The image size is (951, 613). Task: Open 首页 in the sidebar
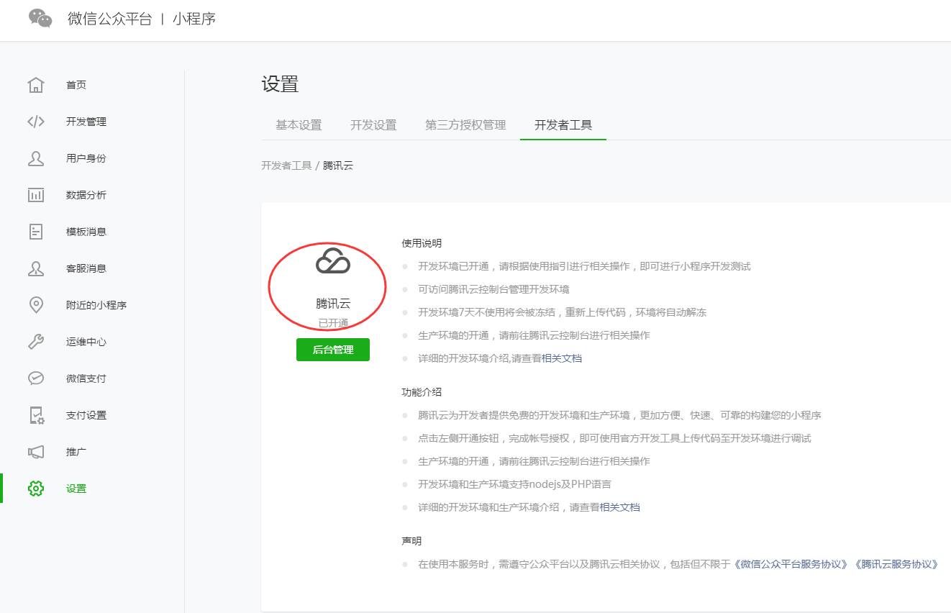[x=76, y=85]
